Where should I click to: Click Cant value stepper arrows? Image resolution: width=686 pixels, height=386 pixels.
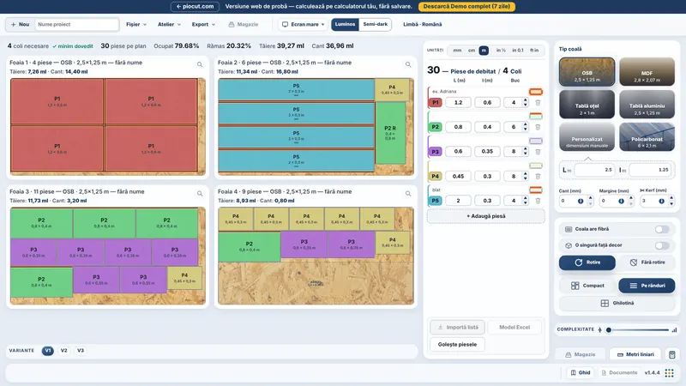590,201
